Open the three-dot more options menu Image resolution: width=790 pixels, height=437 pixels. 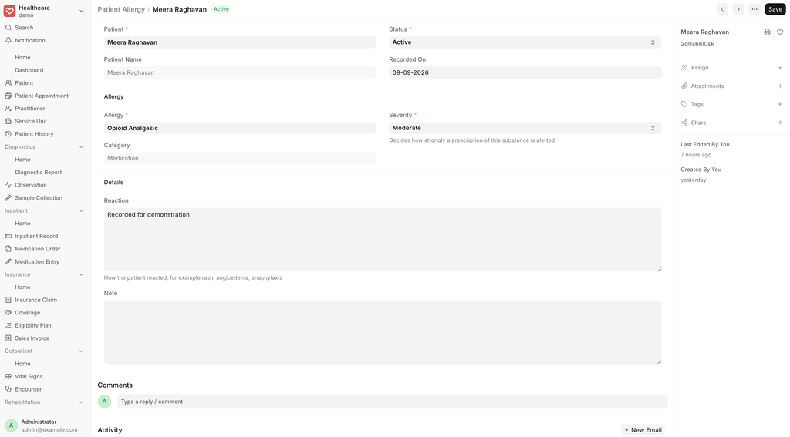coord(755,9)
